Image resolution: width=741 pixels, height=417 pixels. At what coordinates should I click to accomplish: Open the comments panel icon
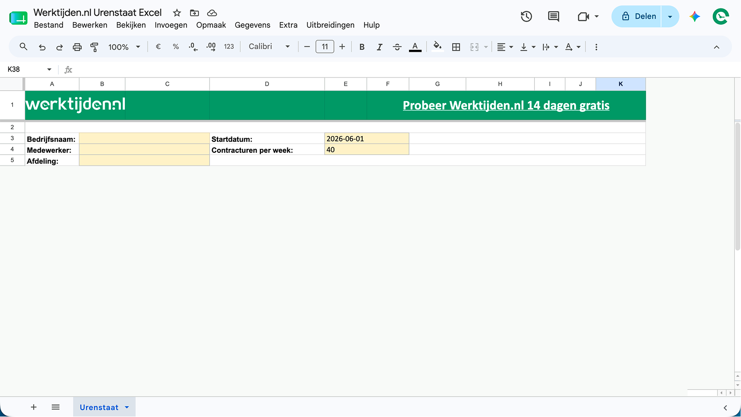point(554,16)
